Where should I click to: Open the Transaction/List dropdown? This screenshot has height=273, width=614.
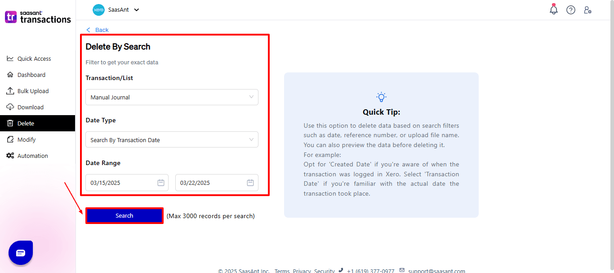pyautogui.click(x=172, y=97)
